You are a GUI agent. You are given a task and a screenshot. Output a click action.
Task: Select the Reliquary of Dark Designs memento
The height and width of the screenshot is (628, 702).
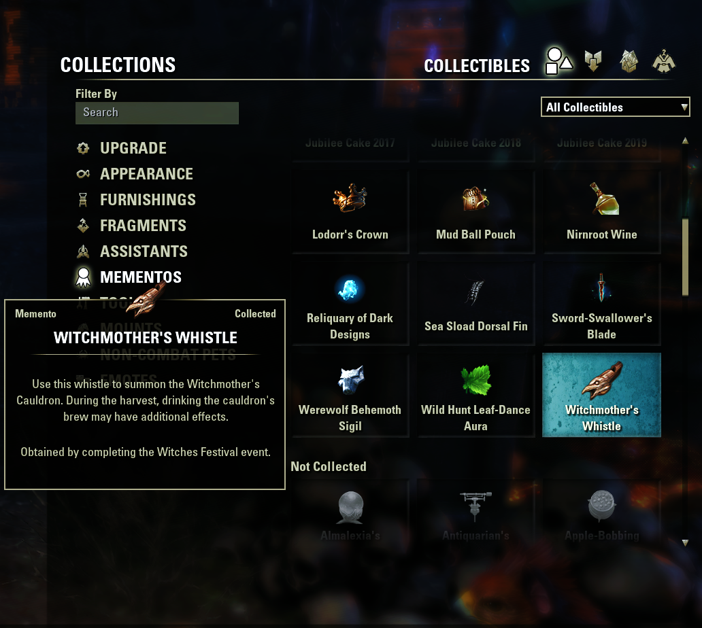click(x=350, y=304)
